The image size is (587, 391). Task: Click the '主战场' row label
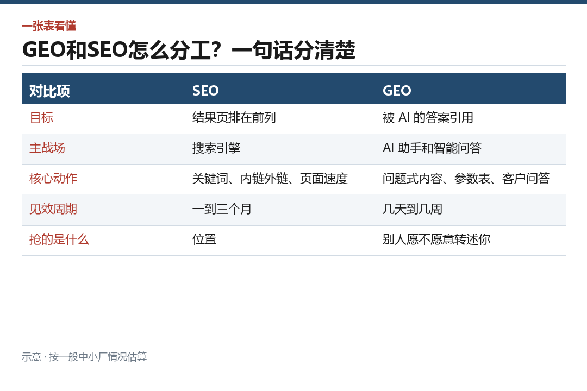[47, 148]
